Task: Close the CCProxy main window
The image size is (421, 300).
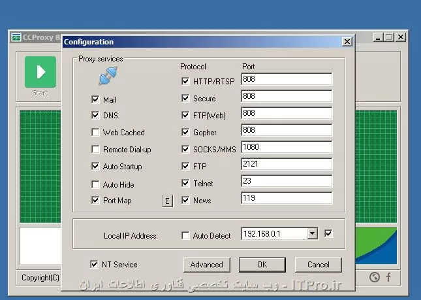Action: tap(401, 37)
